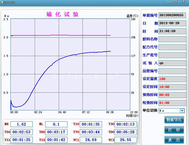
Task: Close the 硫化试验 window
Action: click(x=184, y=2)
